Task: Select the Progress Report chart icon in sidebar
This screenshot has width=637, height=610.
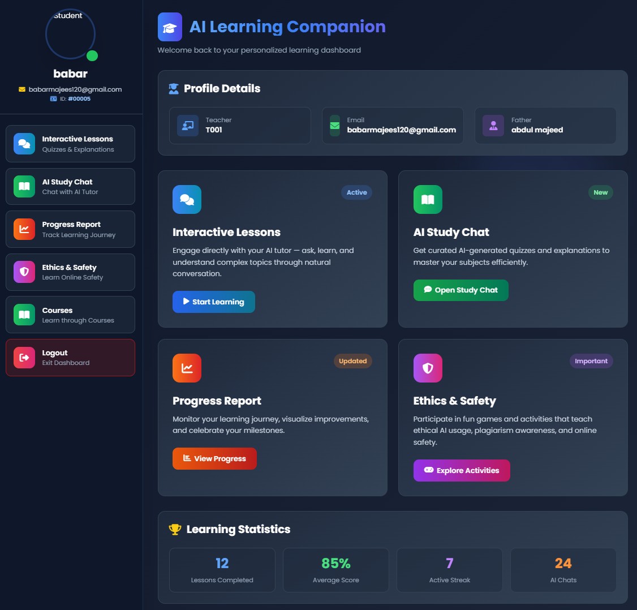Action: (24, 229)
